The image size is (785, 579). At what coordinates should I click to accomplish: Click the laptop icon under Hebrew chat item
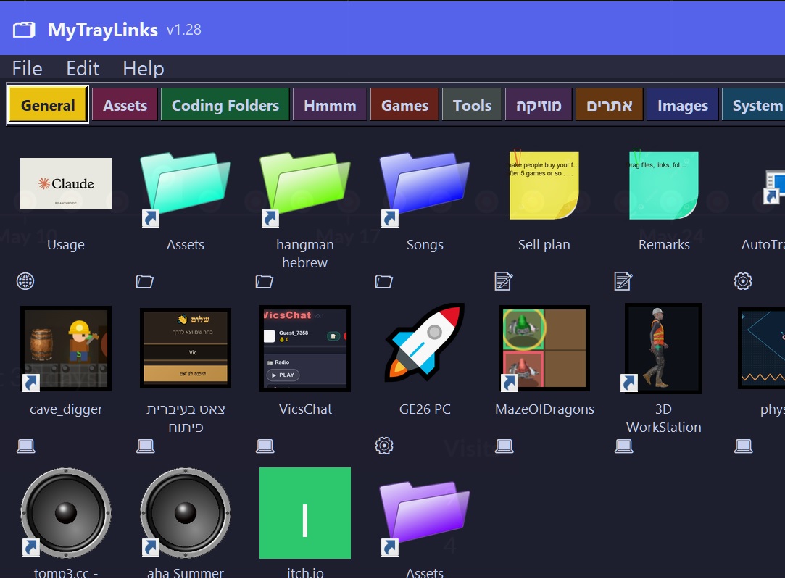pyautogui.click(x=145, y=446)
